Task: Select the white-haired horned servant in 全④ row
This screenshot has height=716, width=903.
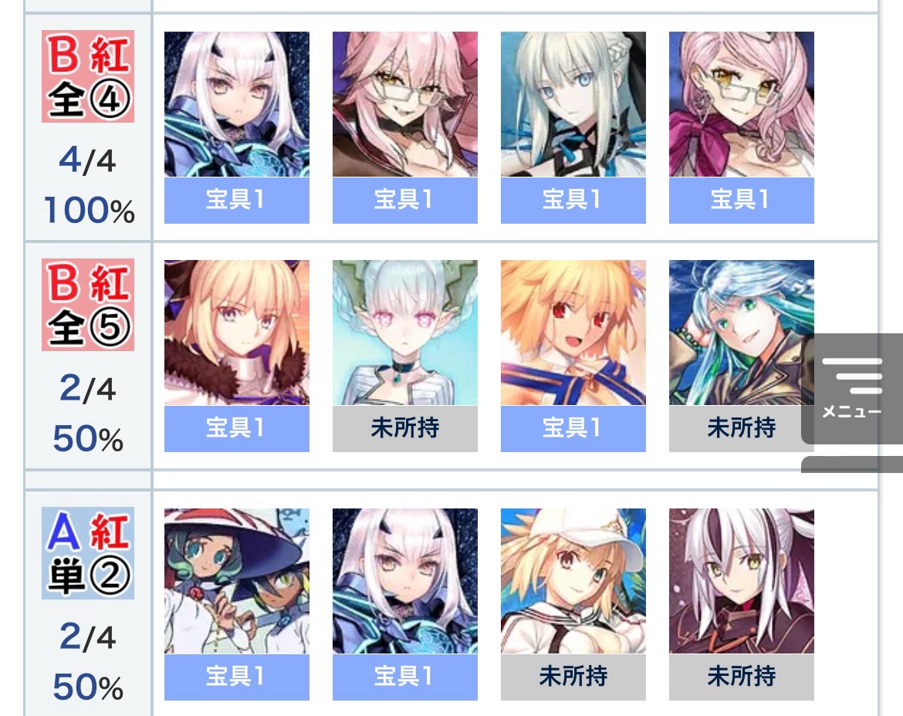Action: click(237, 104)
